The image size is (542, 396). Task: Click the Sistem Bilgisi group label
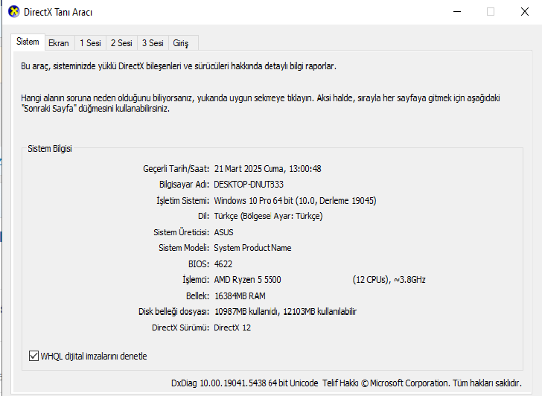(50, 149)
